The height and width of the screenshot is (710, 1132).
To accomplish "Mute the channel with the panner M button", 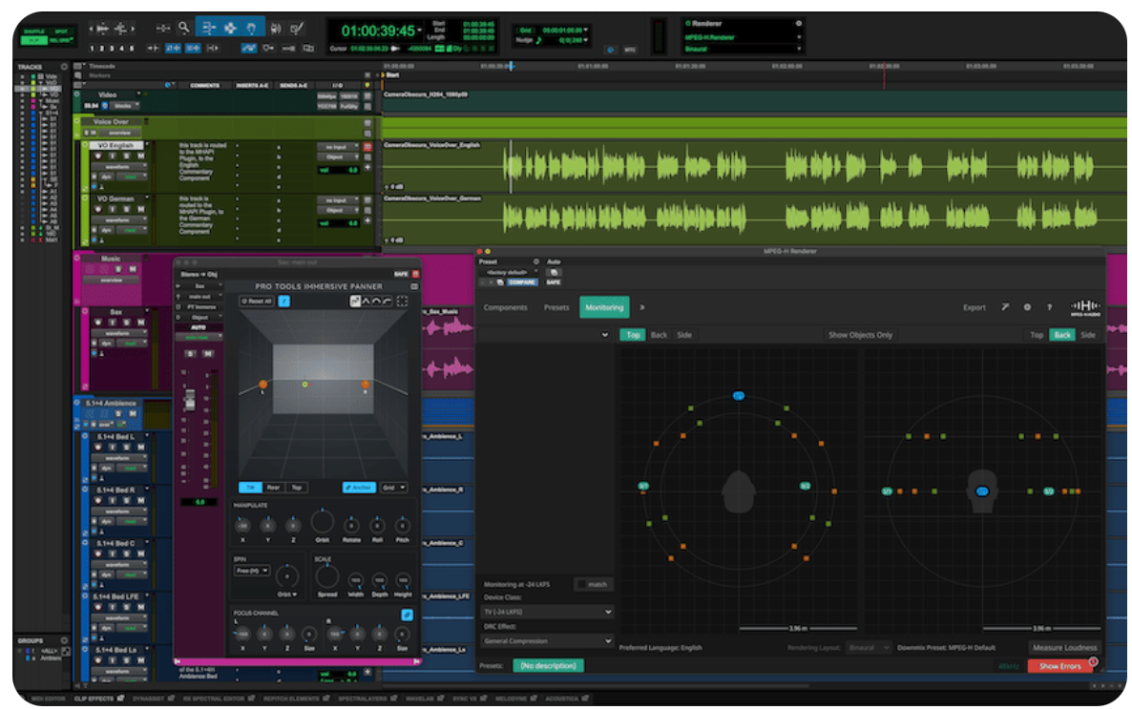I will pyautogui.click(x=208, y=353).
